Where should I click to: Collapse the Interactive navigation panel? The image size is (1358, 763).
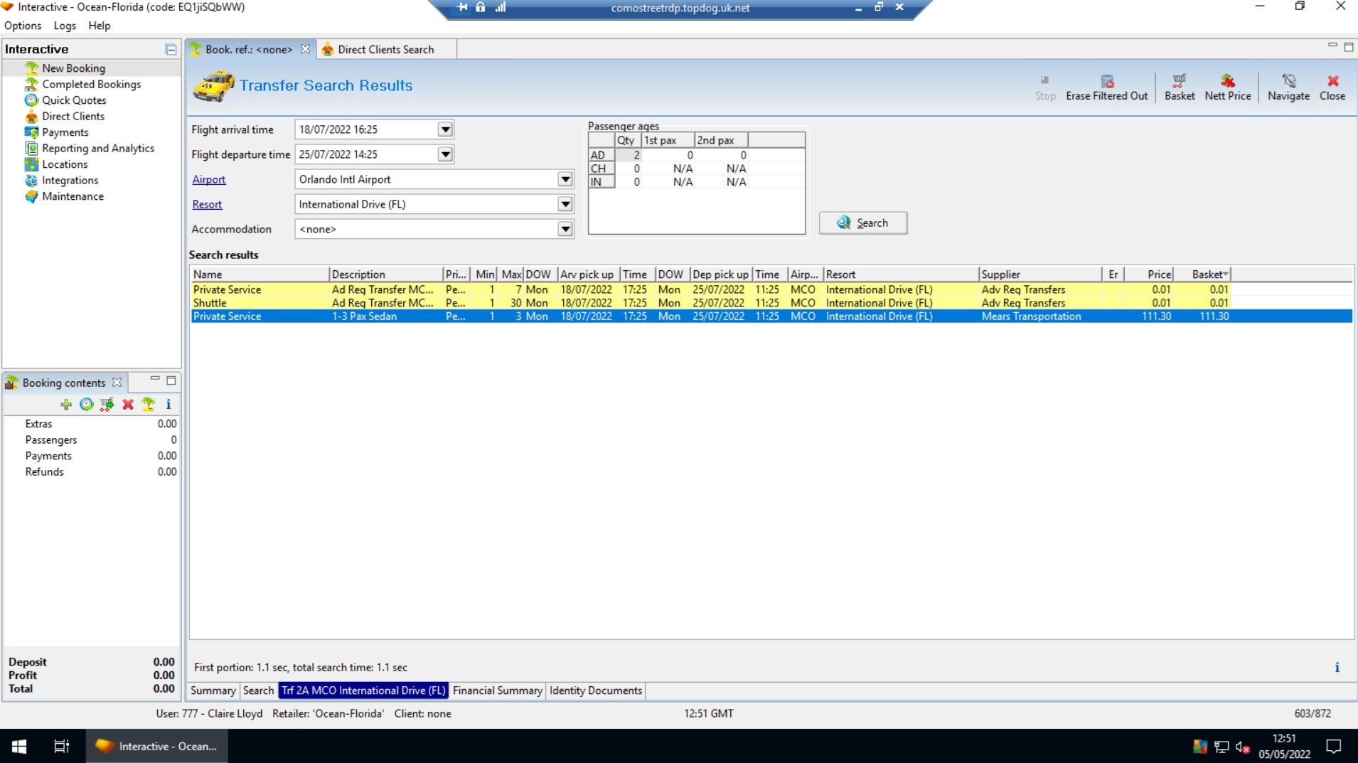tap(171, 49)
